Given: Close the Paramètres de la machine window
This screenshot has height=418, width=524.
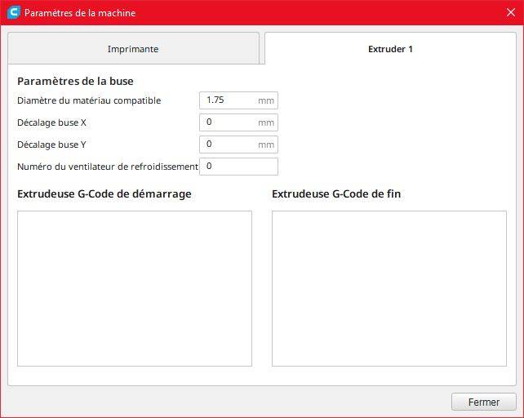Looking at the screenshot, I should [x=511, y=13].
